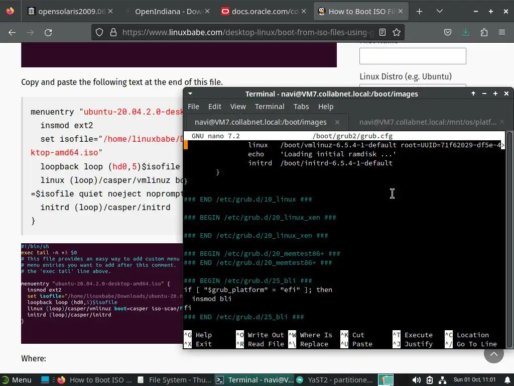514x386 pixels.
Task: Click the First Name input field
Action: point(413,56)
